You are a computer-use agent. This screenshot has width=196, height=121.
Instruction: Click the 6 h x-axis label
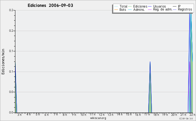[x=46, y=115]
